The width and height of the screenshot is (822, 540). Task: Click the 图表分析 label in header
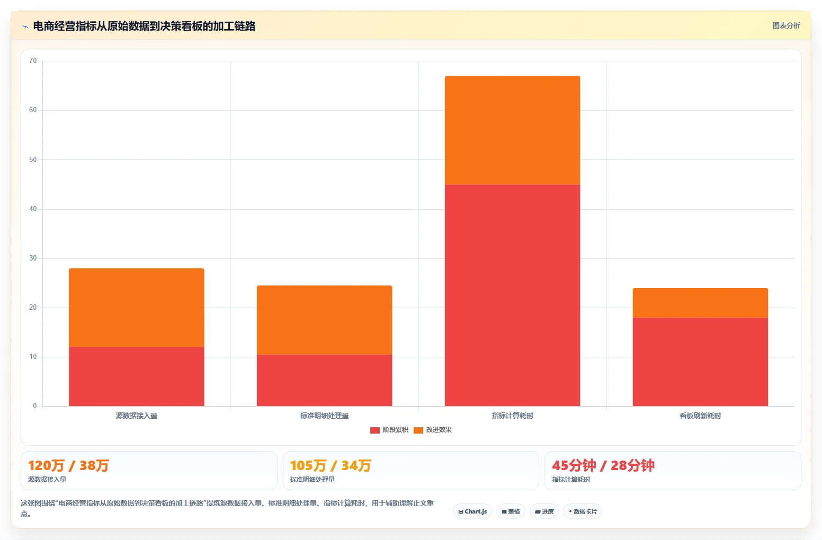pyautogui.click(x=786, y=25)
